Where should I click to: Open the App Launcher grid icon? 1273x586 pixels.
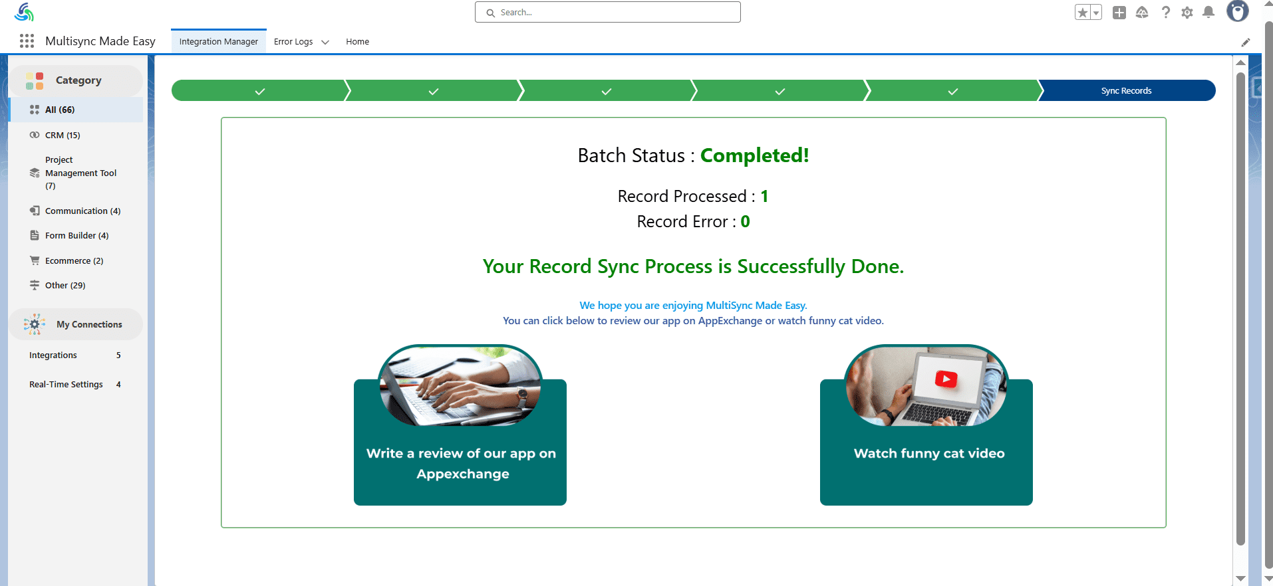[x=27, y=41]
